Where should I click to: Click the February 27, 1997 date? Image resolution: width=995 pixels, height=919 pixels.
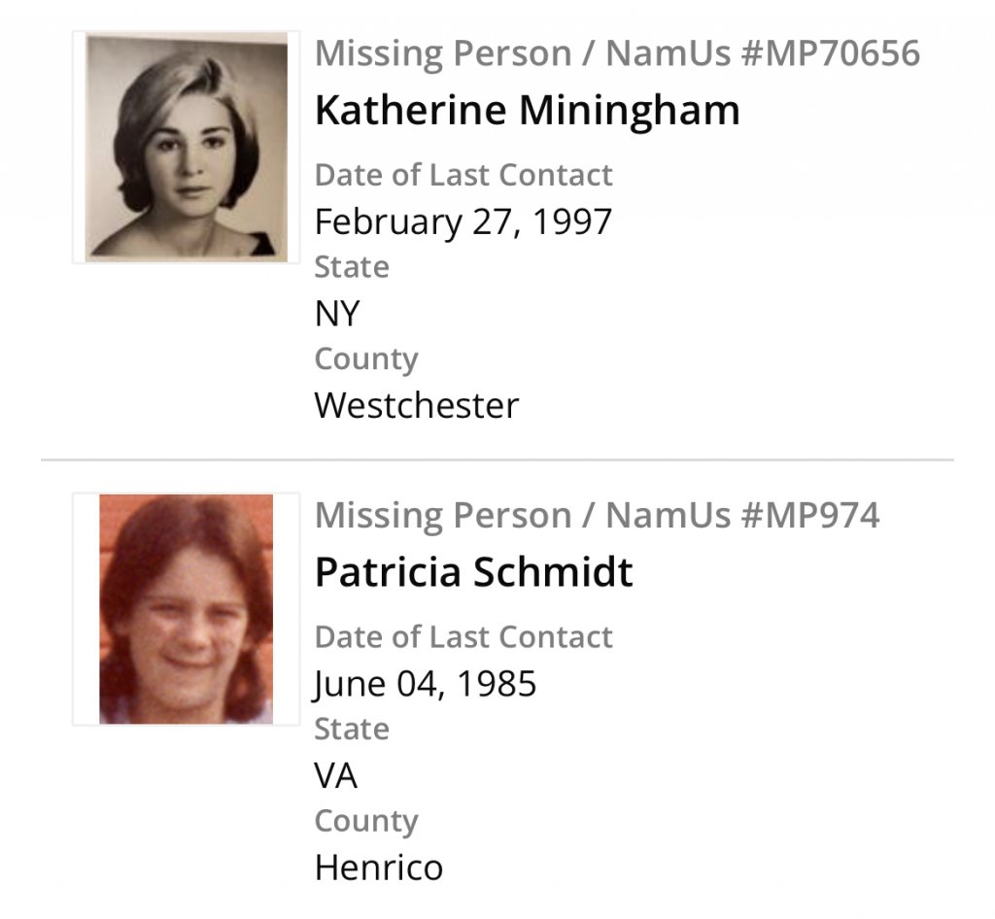tap(463, 221)
